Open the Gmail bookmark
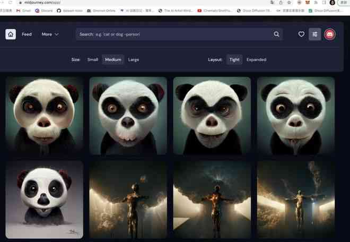The width and height of the screenshot is (350, 242). pyautogui.click(x=23, y=11)
